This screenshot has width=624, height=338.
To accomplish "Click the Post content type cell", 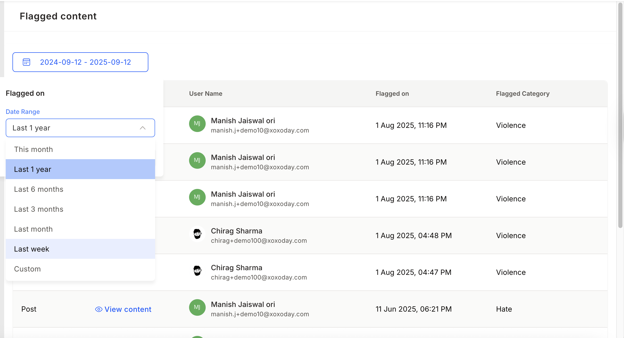I will click(x=29, y=309).
